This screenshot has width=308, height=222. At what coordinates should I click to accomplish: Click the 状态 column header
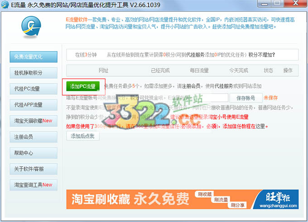[268, 70]
